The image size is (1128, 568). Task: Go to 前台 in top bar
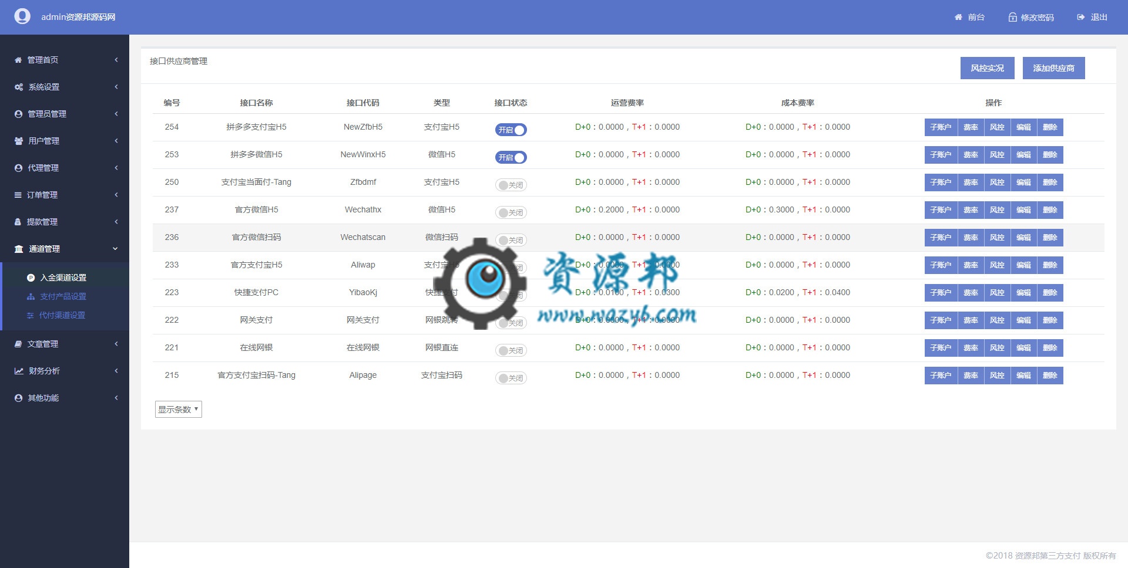point(976,17)
